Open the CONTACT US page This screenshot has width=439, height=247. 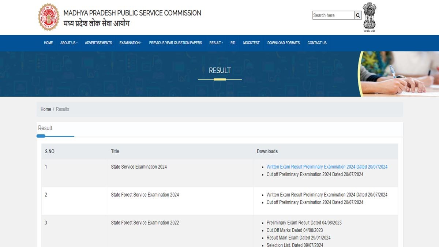317,43
